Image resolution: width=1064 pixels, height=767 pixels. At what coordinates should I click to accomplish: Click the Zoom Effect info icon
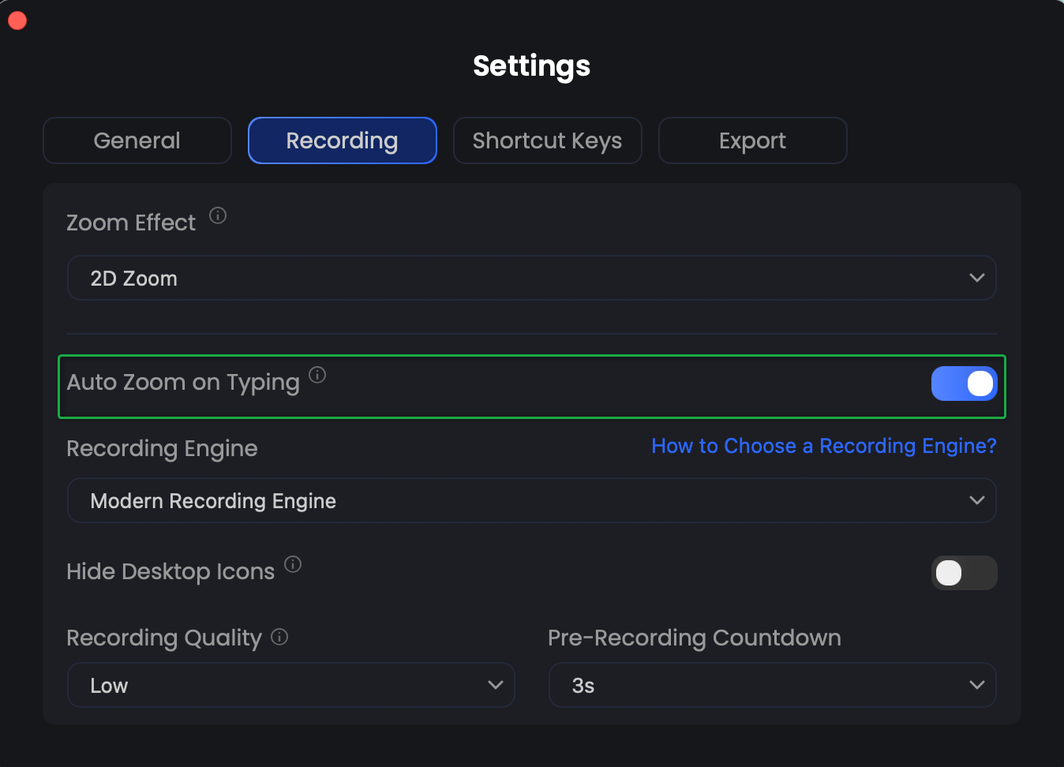(x=218, y=215)
